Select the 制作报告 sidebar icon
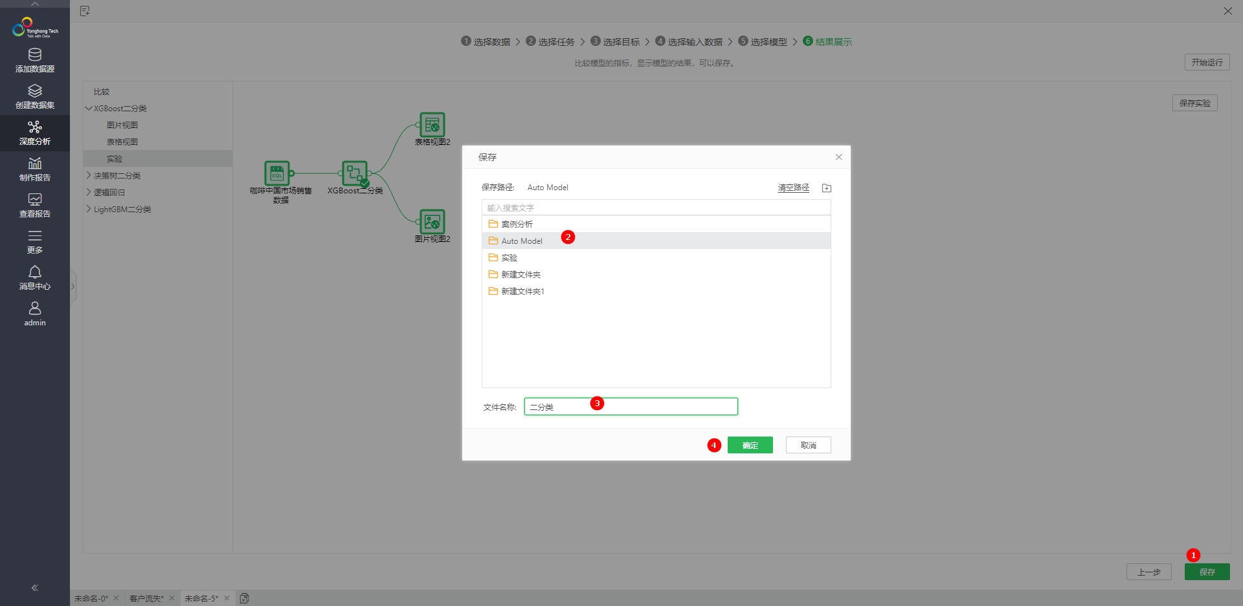Viewport: 1243px width, 606px height. click(35, 164)
